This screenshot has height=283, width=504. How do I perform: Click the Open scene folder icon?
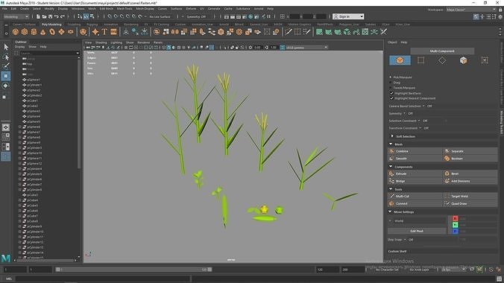point(44,16)
